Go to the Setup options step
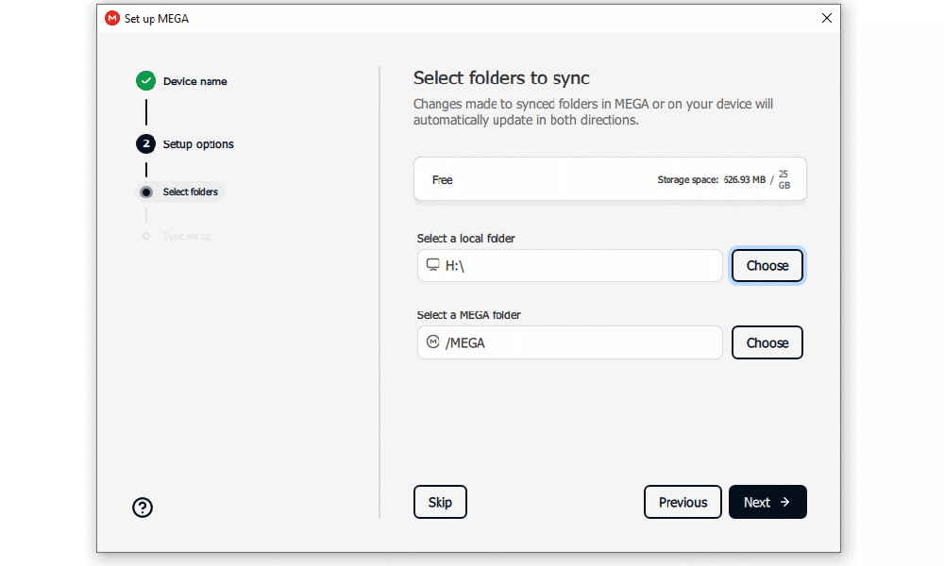This screenshot has width=944, height=566. [x=198, y=144]
